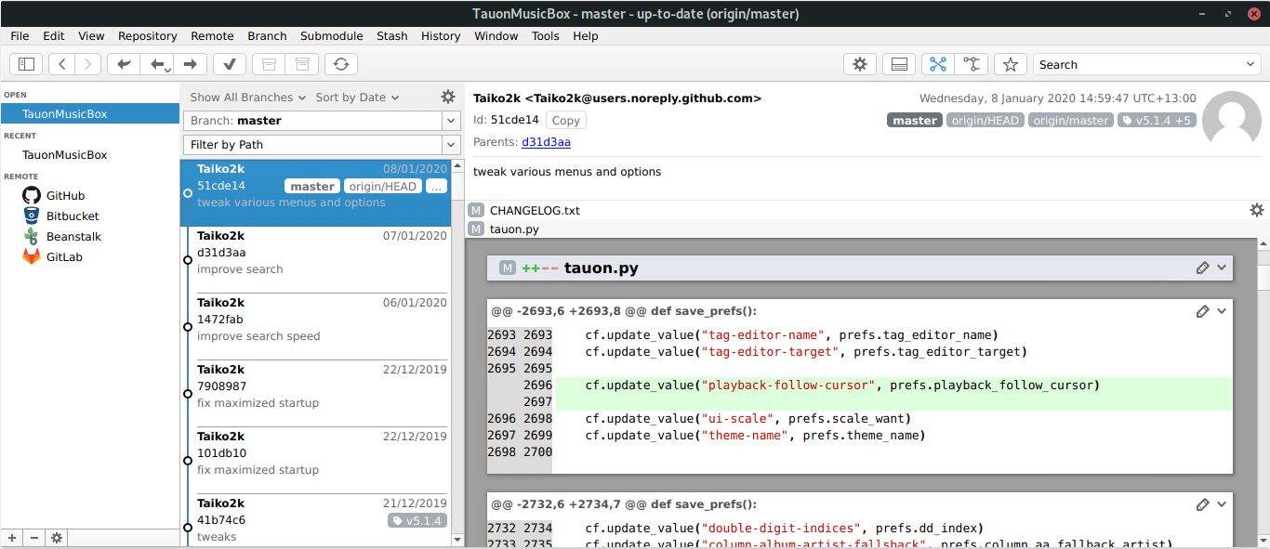Toggle the sidebar panel button in toolbar

click(26, 64)
